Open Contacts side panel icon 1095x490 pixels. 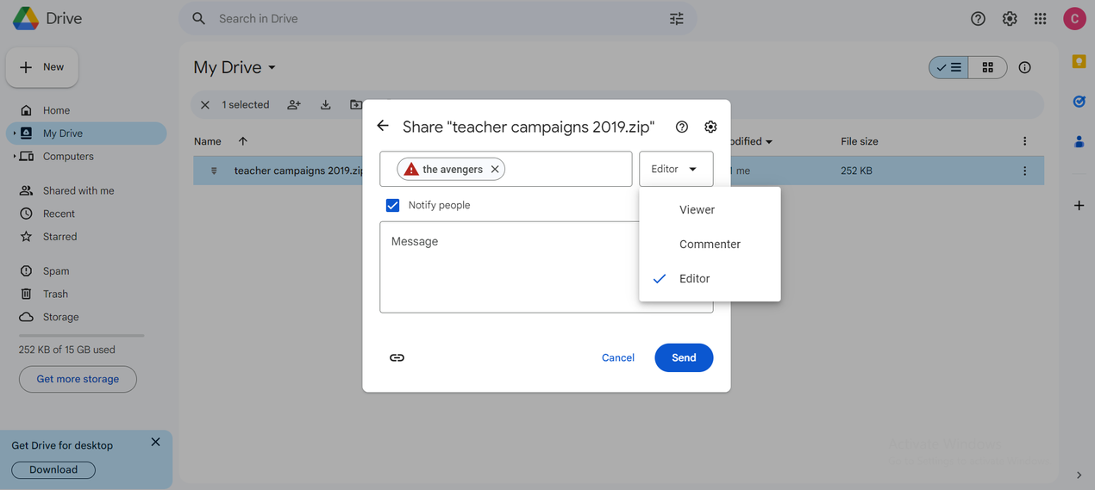coord(1079,142)
